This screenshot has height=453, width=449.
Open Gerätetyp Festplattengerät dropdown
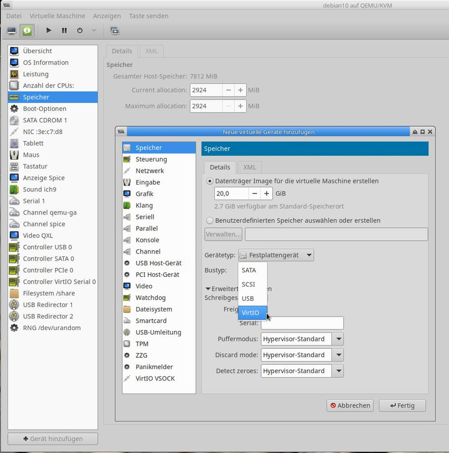[x=276, y=255]
